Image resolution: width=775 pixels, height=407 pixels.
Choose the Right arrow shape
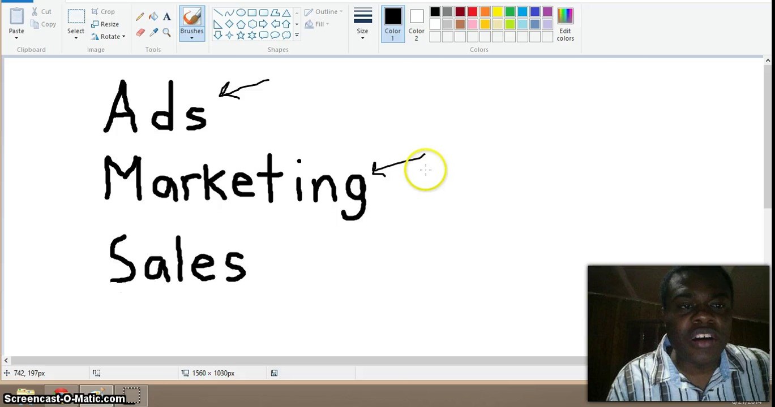click(263, 24)
